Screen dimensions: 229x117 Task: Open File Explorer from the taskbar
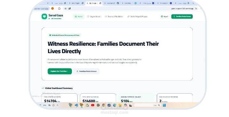(x=120, y=105)
